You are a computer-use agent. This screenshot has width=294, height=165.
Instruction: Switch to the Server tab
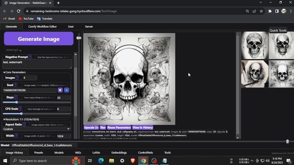point(89,27)
